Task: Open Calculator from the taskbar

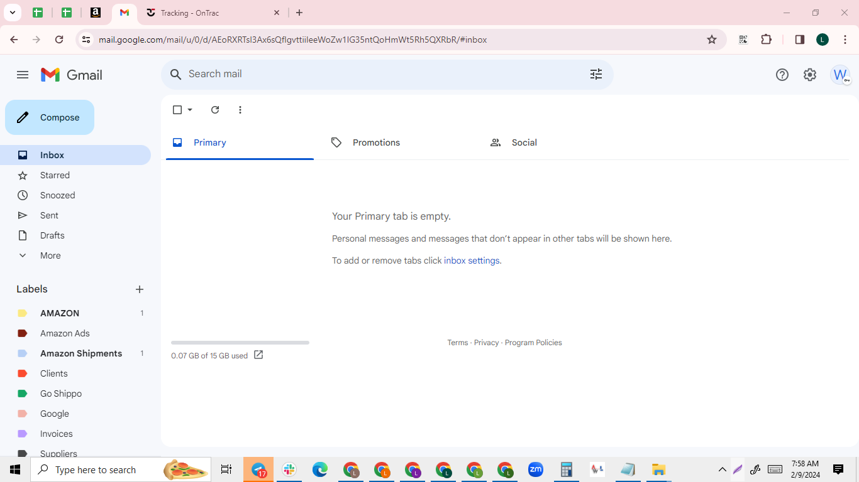Action: click(x=567, y=469)
